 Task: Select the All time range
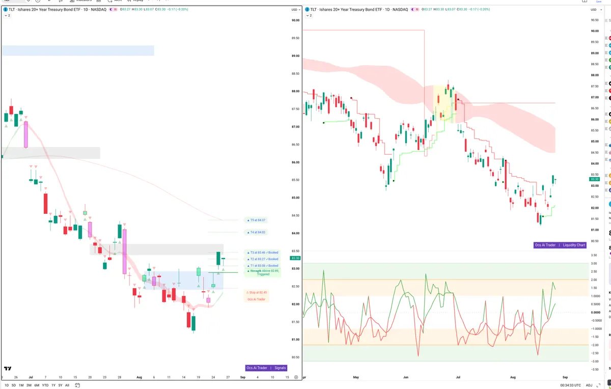coord(67,385)
